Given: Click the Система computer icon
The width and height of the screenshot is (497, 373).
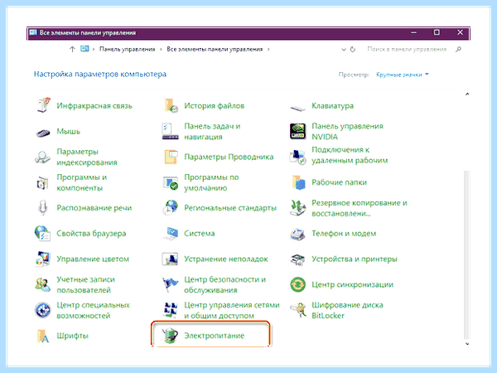Looking at the screenshot, I should coord(171,234).
